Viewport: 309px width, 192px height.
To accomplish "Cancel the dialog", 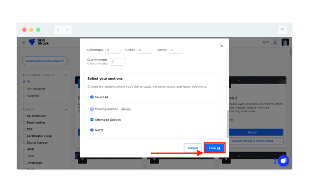I will coord(193,148).
